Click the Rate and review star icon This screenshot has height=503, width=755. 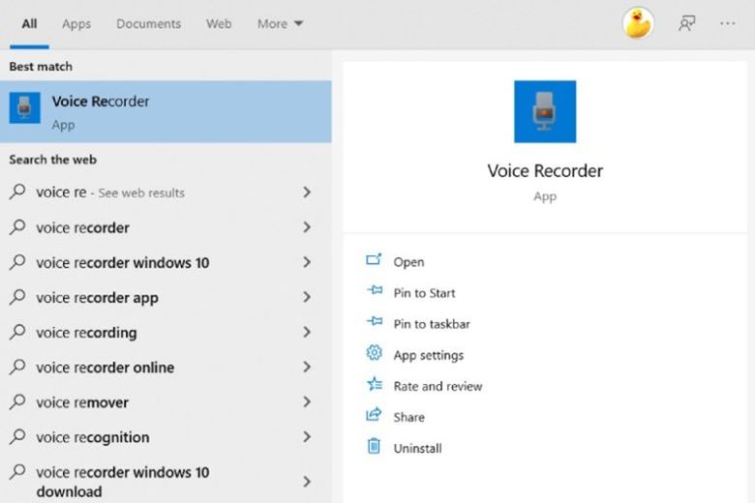pos(375,384)
